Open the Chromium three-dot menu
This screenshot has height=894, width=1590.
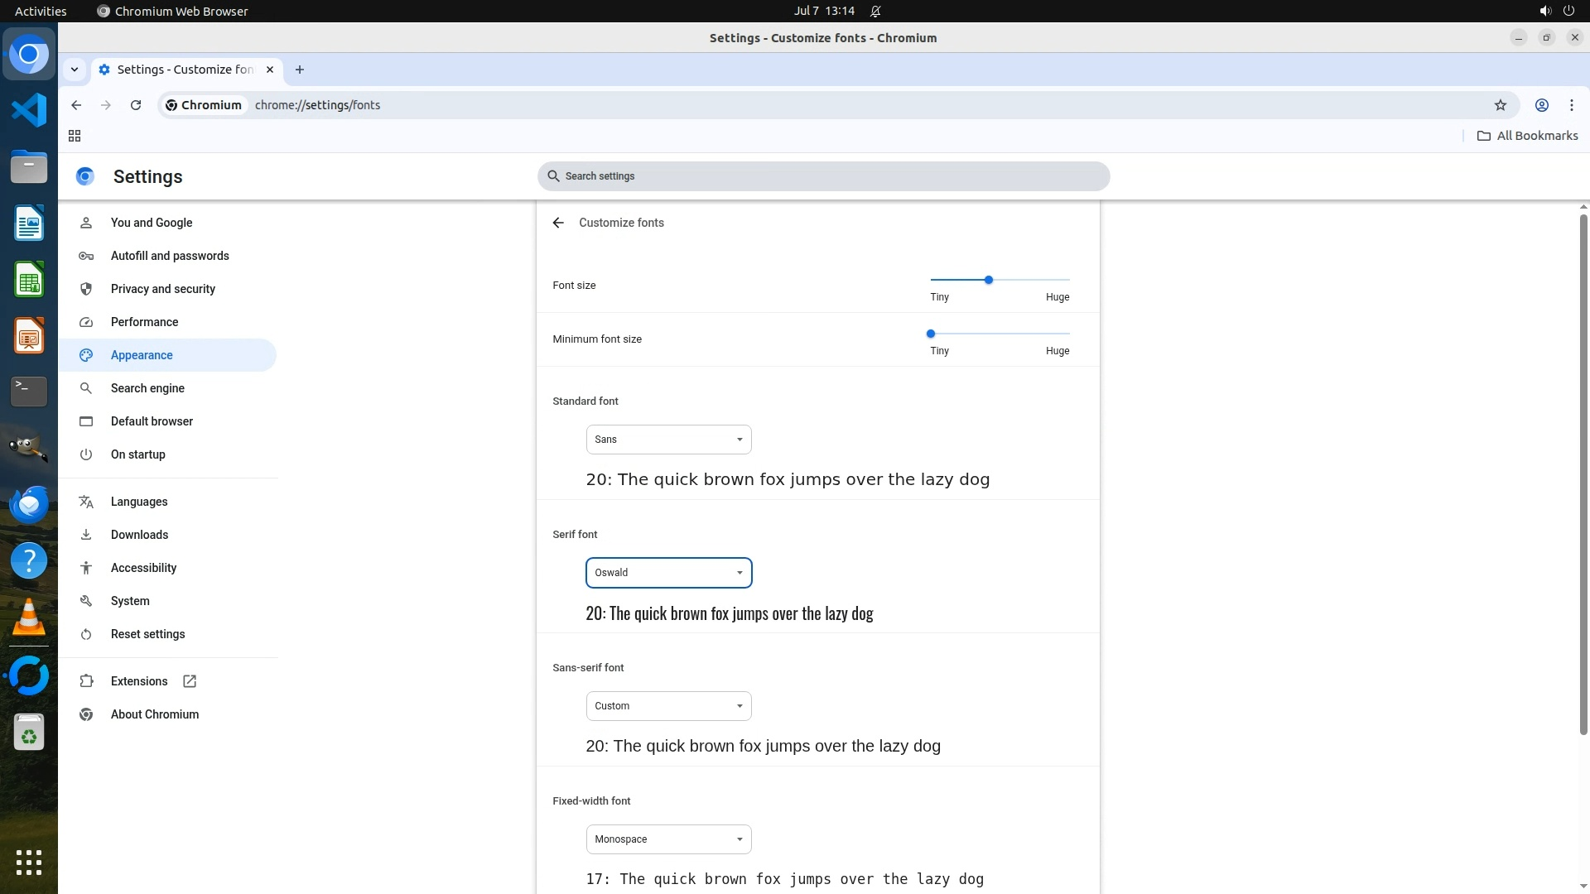click(x=1571, y=105)
